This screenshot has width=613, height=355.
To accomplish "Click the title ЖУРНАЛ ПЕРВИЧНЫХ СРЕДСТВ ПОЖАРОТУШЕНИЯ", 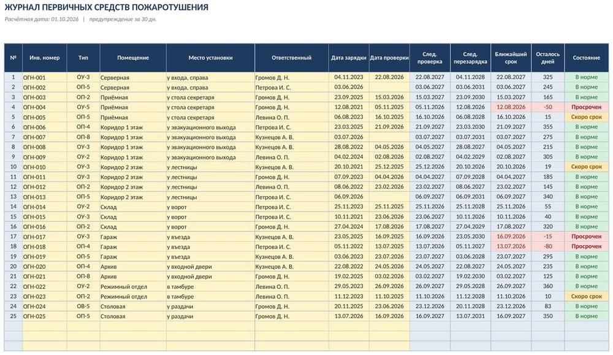I will click(106, 7).
